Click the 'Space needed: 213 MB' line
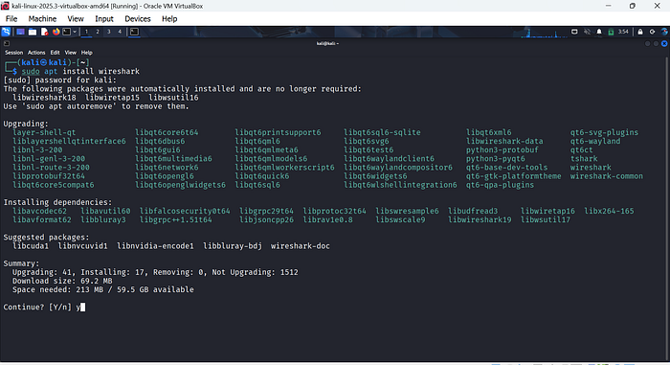Screen dimensions: 670x365 click(103, 289)
